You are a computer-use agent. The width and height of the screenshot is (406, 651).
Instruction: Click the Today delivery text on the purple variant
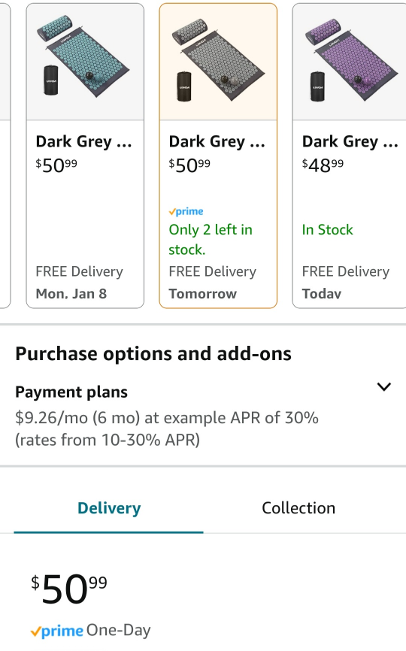[322, 294]
